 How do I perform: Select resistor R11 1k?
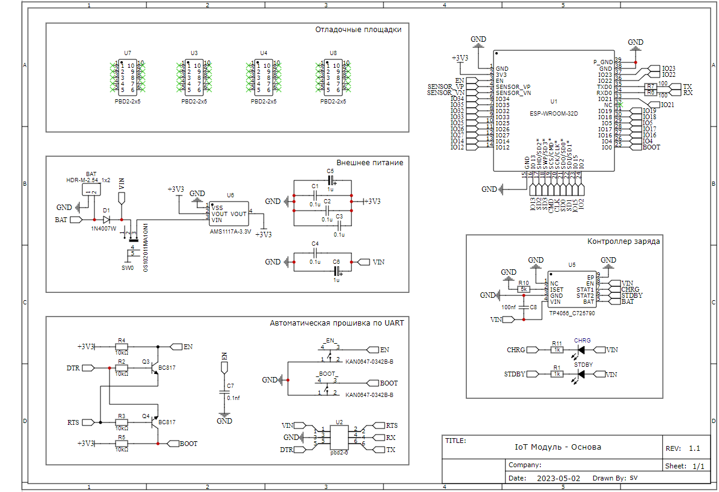coord(557,350)
